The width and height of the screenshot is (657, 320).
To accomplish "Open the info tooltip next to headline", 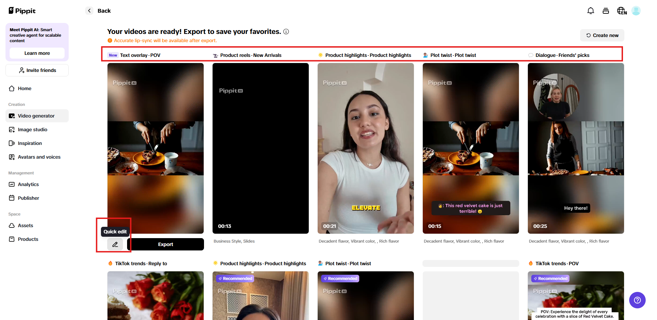I will [x=286, y=32].
